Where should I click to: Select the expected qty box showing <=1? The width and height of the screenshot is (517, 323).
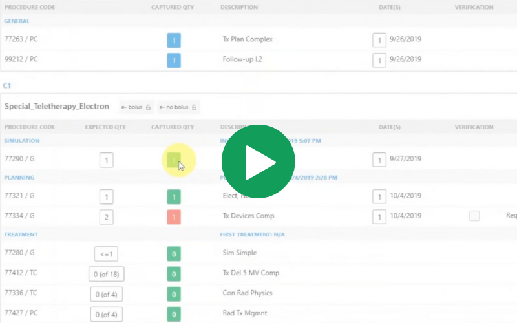[x=107, y=254]
